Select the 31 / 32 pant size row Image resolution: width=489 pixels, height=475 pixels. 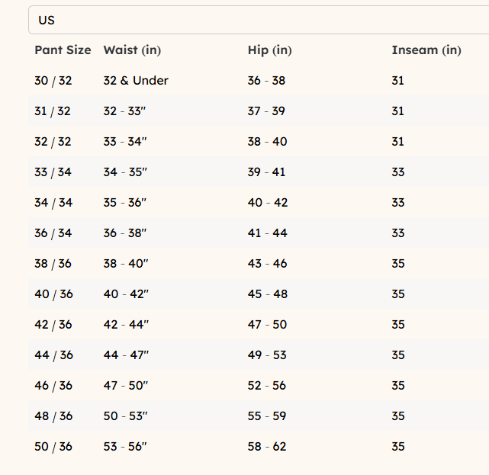[53, 111]
